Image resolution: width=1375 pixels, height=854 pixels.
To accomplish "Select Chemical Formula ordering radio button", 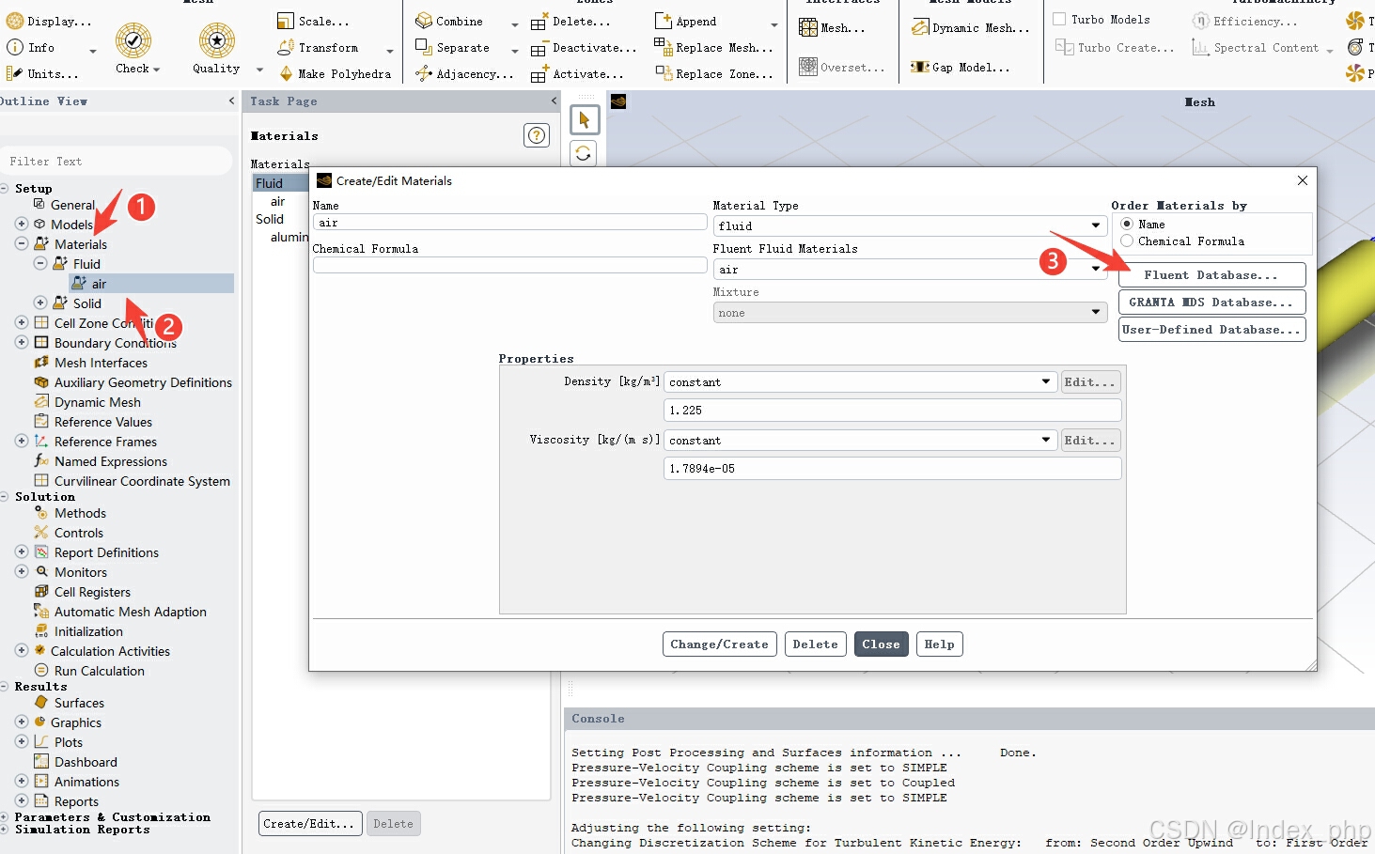I will tap(1127, 241).
